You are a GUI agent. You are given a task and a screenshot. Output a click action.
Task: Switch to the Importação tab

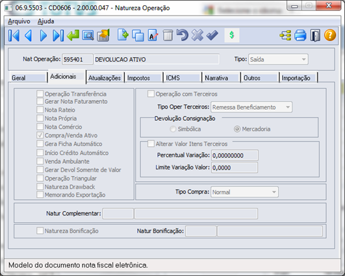pos(299,78)
